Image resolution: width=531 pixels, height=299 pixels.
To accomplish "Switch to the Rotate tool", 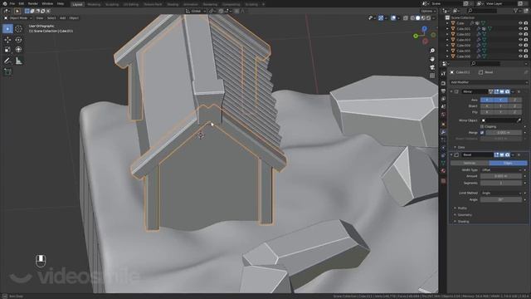I will pyautogui.click(x=18, y=40).
